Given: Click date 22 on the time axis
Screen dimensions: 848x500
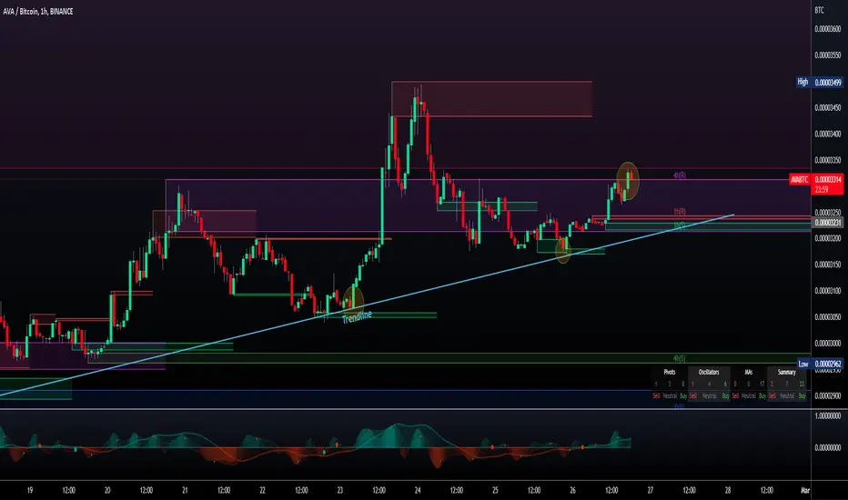Looking at the screenshot, I should [x=262, y=490].
